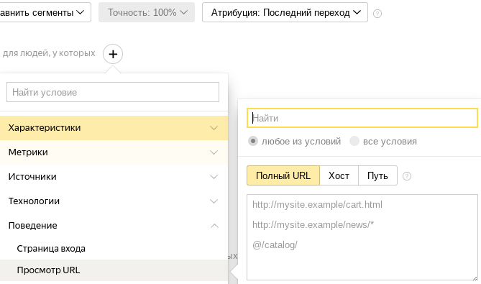Switch to Хост tab
Screen dimensions: 481x284
(x=339, y=175)
